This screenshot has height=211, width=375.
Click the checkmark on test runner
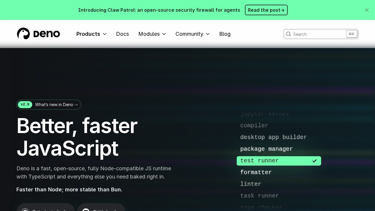point(315,161)
